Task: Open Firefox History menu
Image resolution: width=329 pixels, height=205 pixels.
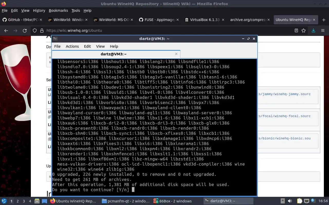Action: 39,11
